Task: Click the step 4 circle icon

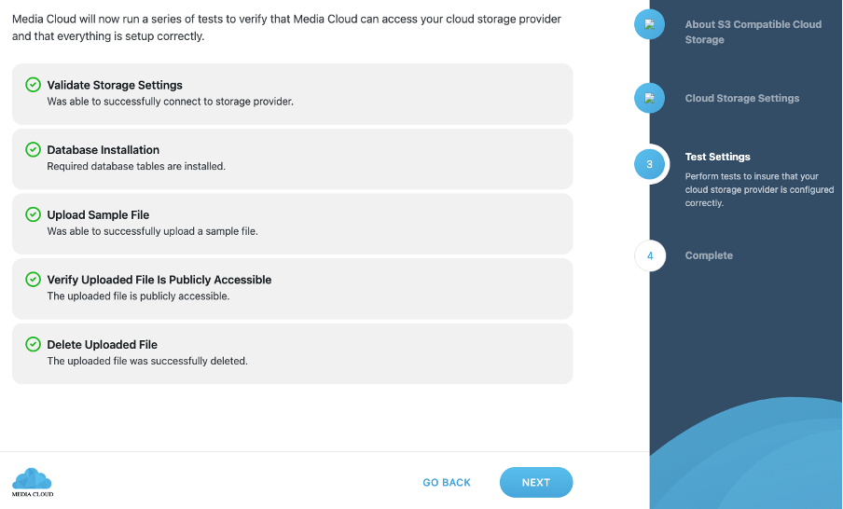Action: point(650,255)
